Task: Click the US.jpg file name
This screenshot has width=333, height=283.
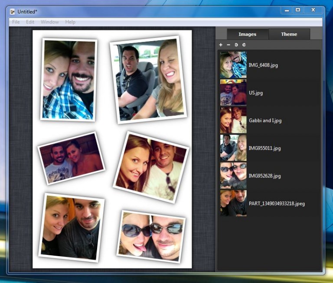Action: pyautogui.click(x=256, y=93)
